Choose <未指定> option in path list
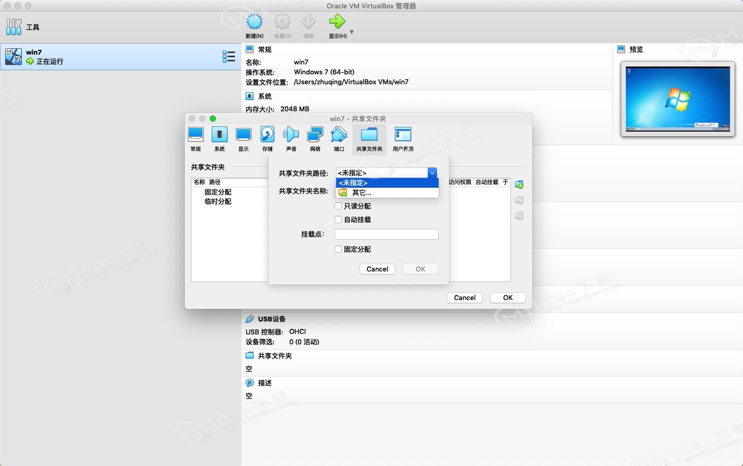Screen dimensions: 743x466 click(x=388, y=183)
